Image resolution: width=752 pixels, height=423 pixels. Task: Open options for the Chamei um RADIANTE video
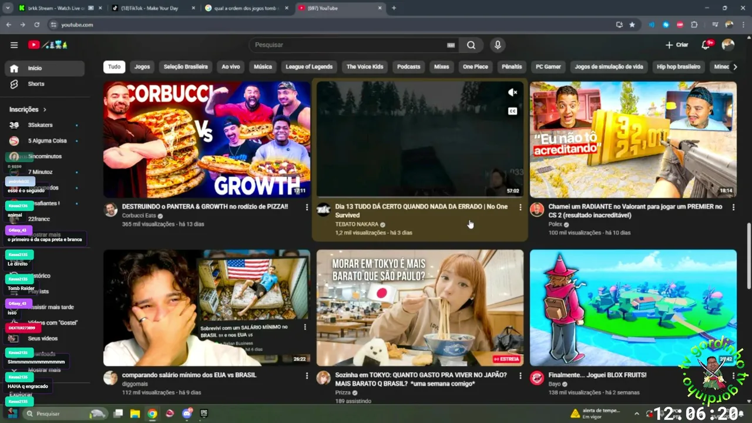point(733,207)
